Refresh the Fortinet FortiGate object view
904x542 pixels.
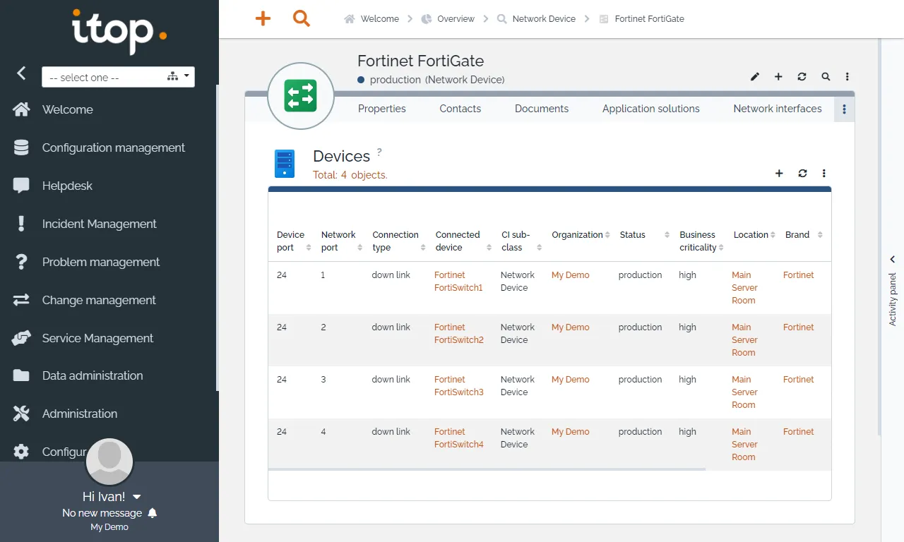pos(802,76)
